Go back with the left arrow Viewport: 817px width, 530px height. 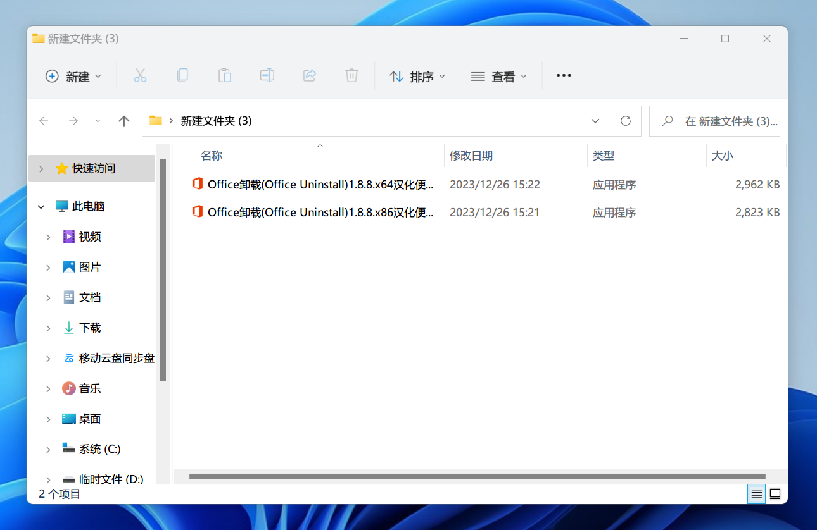(x=44, y=121)
